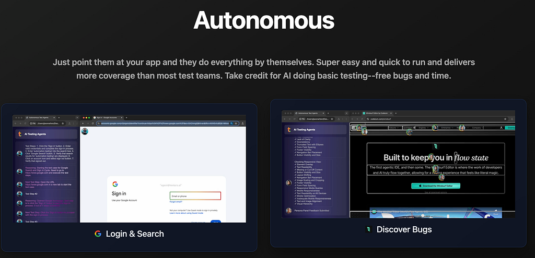The height and width of the screenshot is (258, 535).
Task: Click the 'Forgot email?' link
Action: (176, 202)
